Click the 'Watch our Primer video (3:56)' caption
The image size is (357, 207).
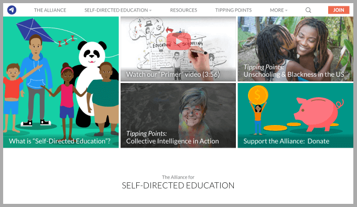point(173,75)
